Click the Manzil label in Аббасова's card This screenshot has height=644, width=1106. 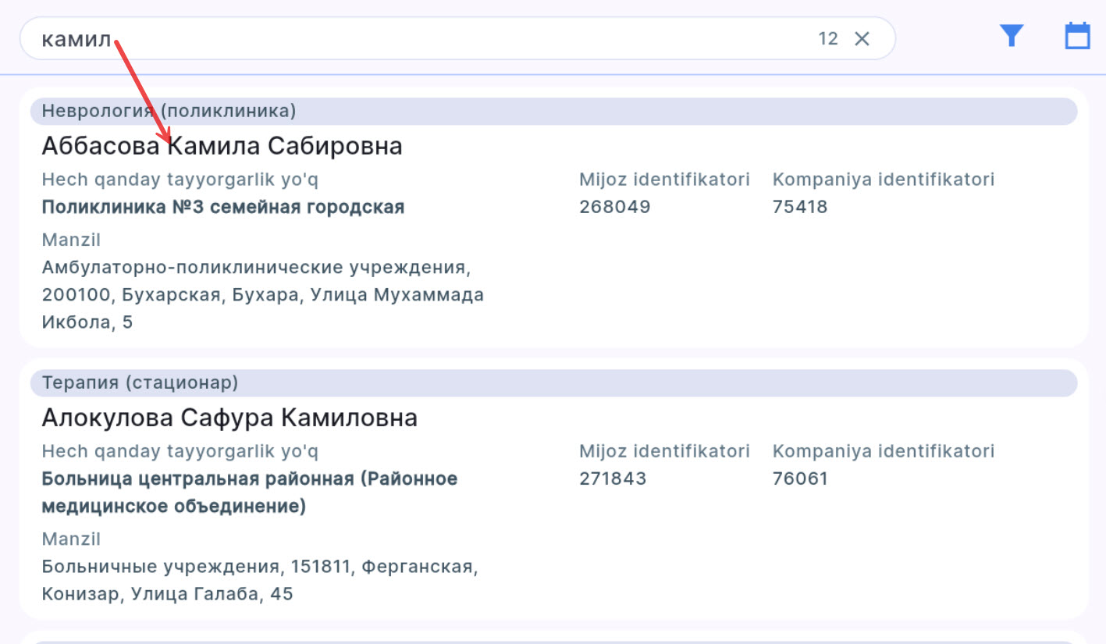point(71,240)
